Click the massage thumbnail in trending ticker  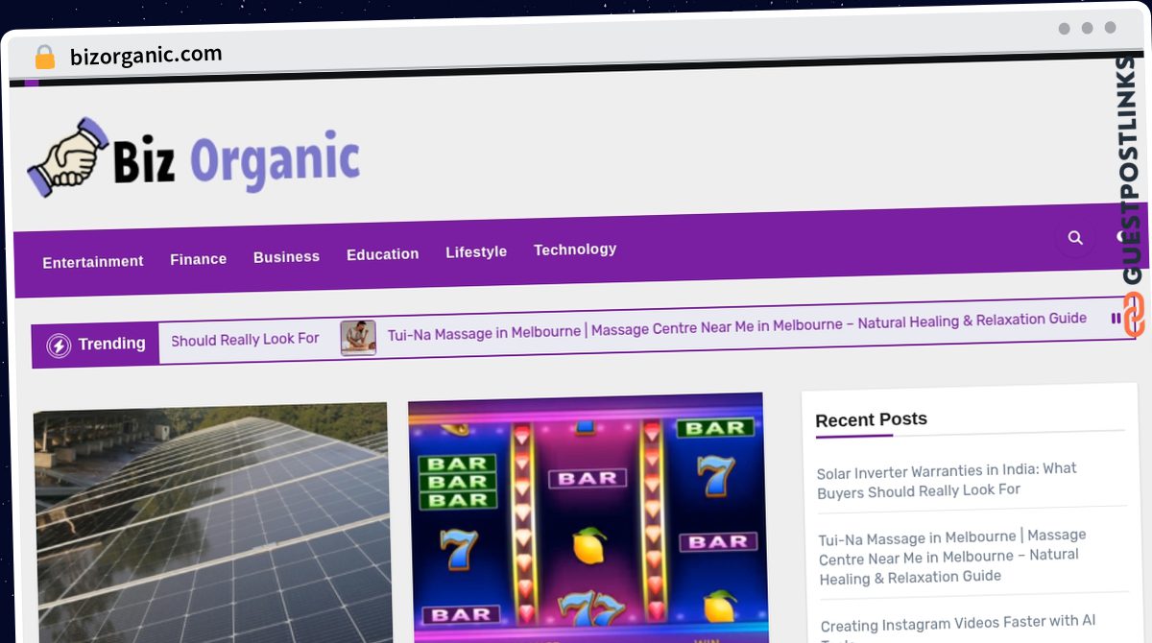[x=358, y=338]
